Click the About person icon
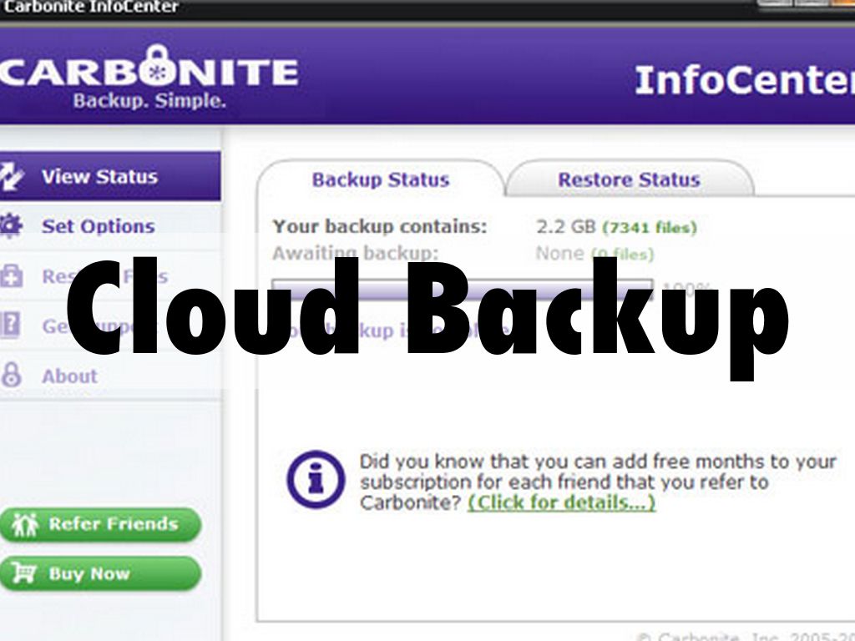 tap(10, 376)
